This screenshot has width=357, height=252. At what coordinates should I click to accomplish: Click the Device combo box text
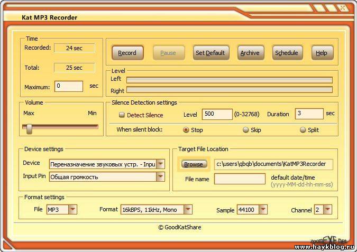(x=103, y=164)
